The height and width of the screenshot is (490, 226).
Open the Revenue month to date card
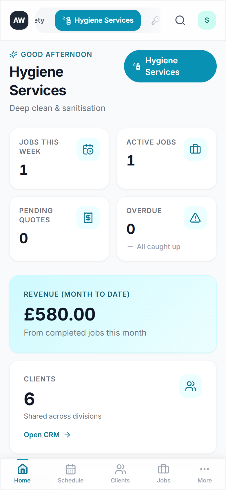pos(113,314)
